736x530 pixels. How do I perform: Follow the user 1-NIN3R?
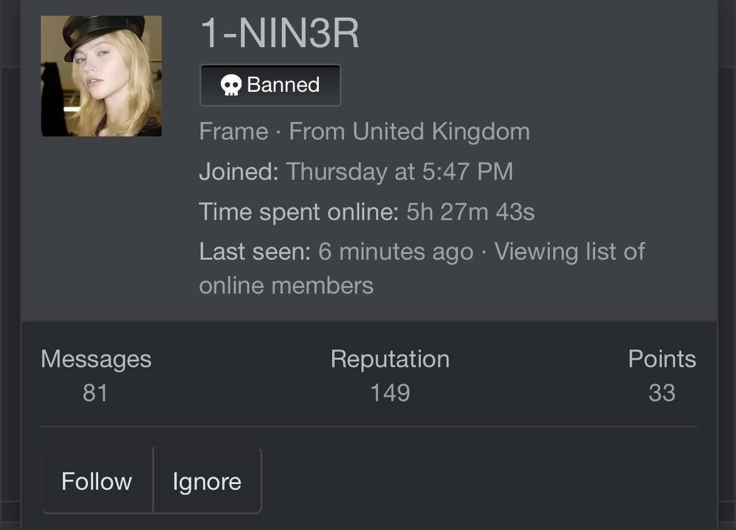[x=97, y=482]
